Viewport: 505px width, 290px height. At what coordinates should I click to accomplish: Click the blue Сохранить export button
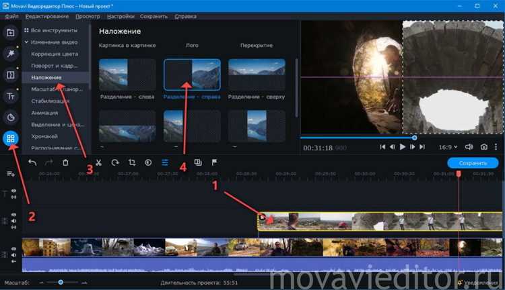pos(473,163)
